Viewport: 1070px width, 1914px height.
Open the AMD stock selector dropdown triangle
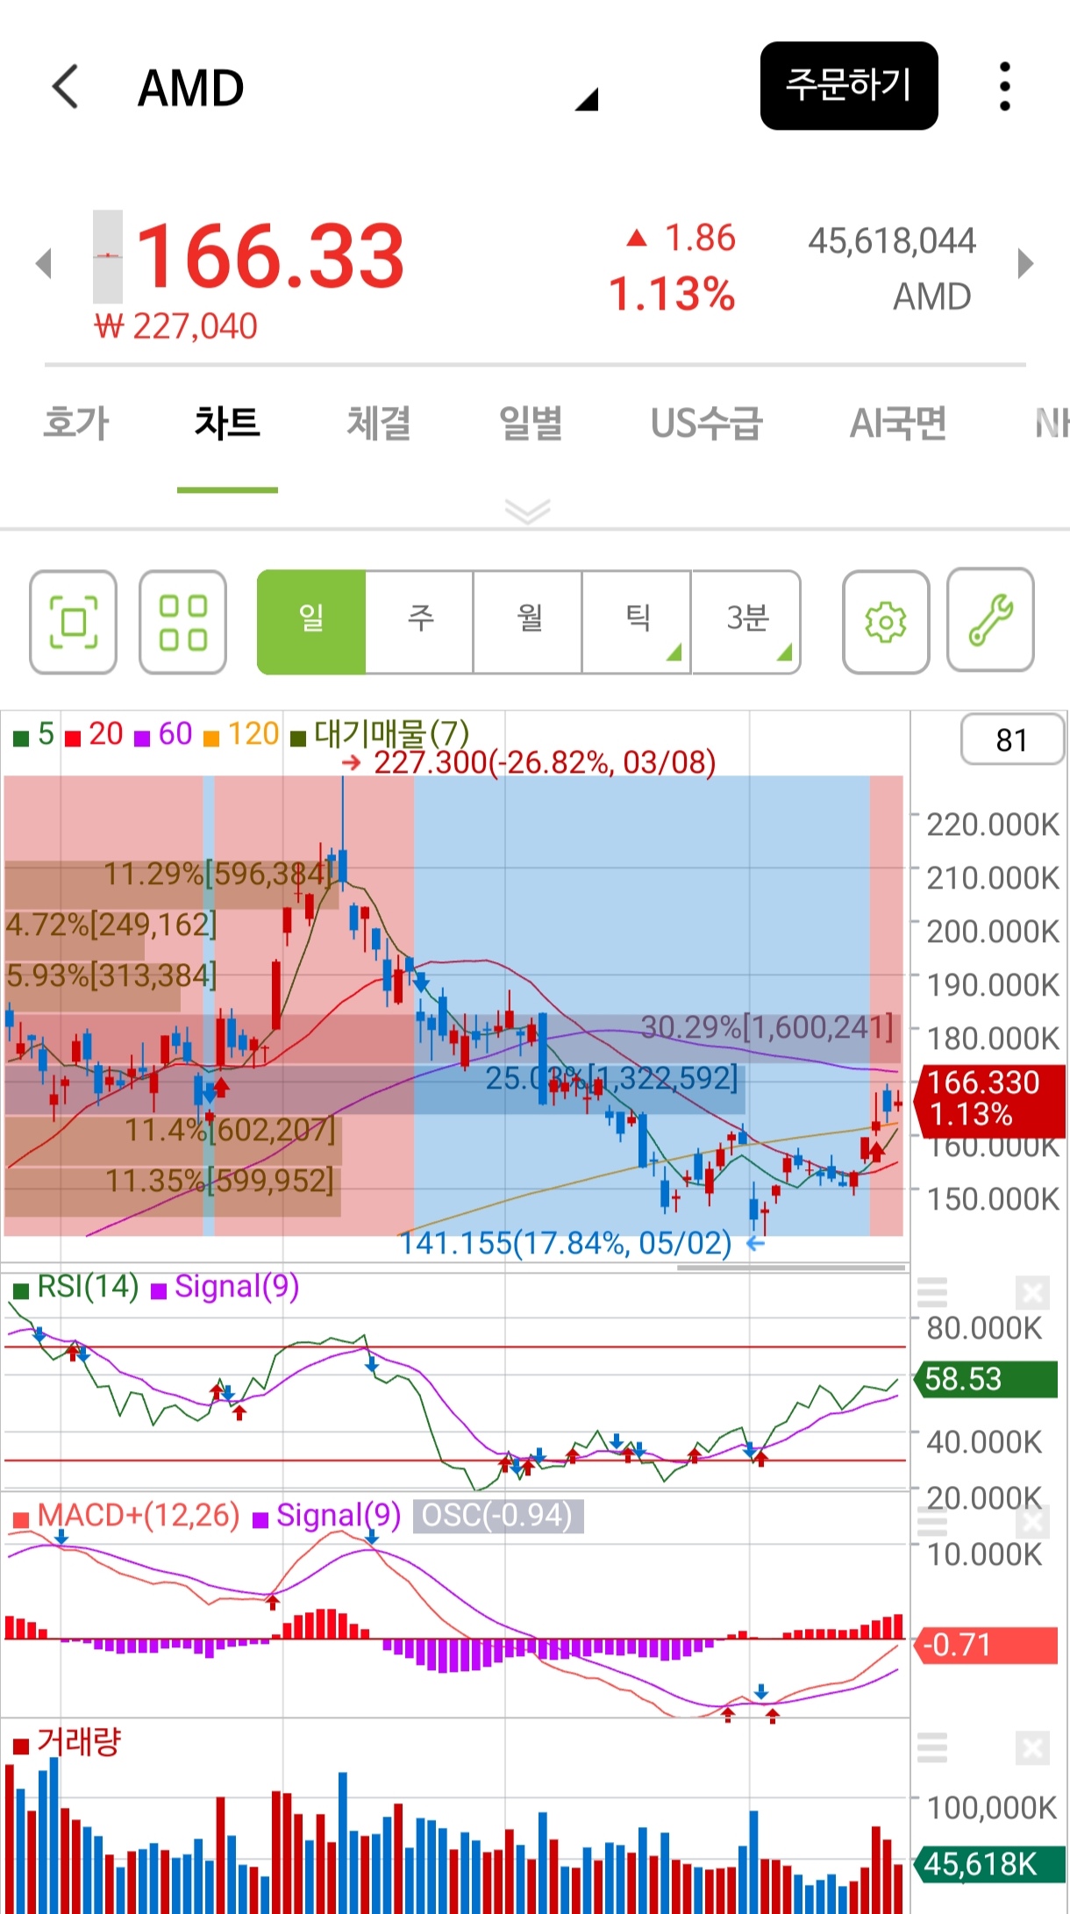point(587,100)
